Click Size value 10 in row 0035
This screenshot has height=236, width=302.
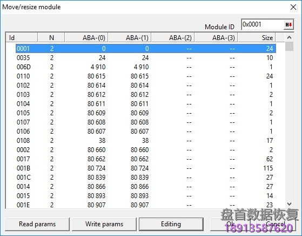[270, 58]
